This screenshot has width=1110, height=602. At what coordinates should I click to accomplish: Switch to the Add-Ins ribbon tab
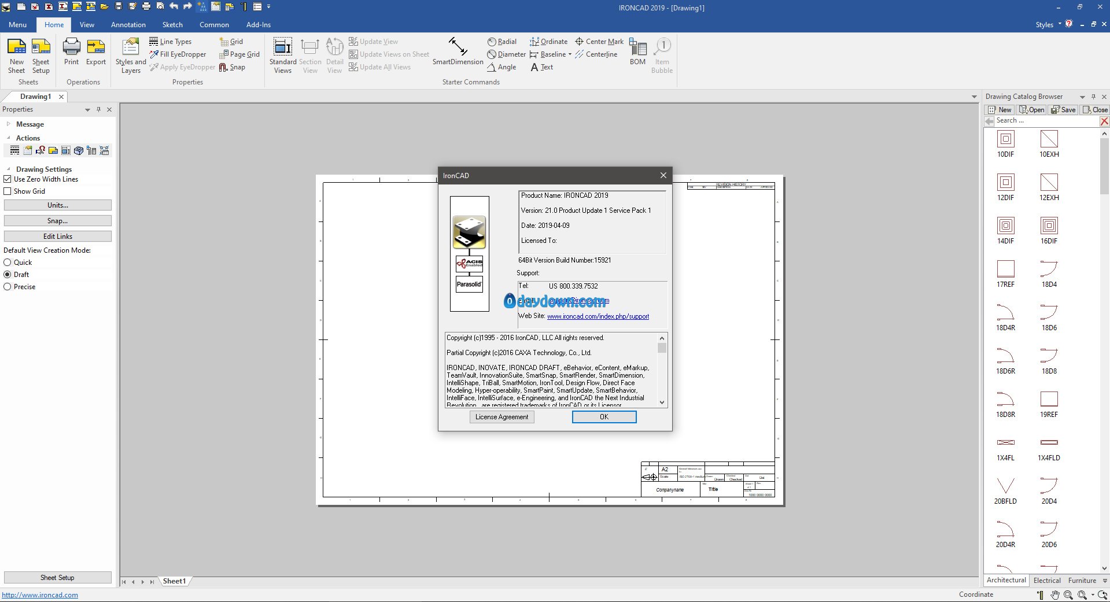(x=259, y=25)
